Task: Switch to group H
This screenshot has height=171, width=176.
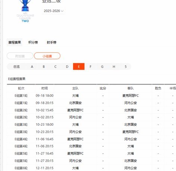Action: [x=114, y=67]
